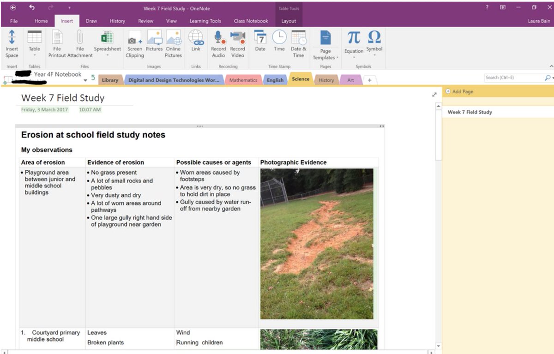This screenshot has width=554, height=354.
Task: Click the 10:07 AM time stamp
Action: [90, 110]
